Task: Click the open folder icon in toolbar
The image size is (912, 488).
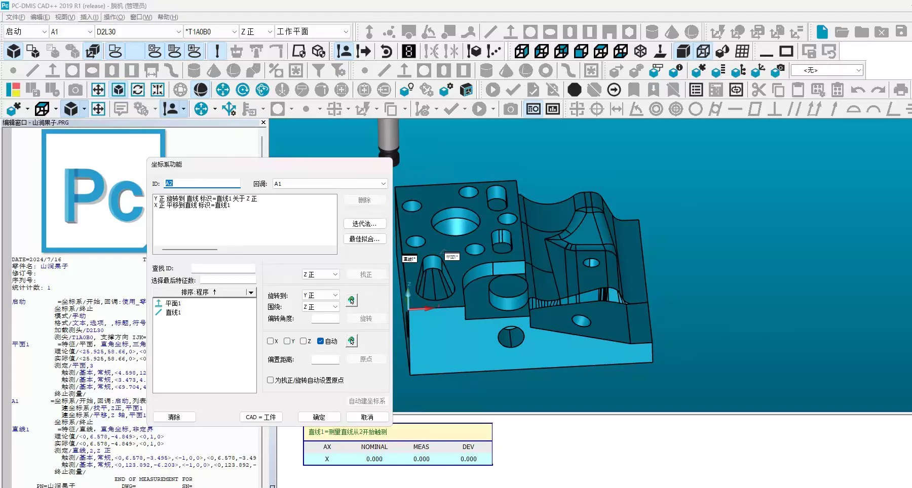Action: 842,32
